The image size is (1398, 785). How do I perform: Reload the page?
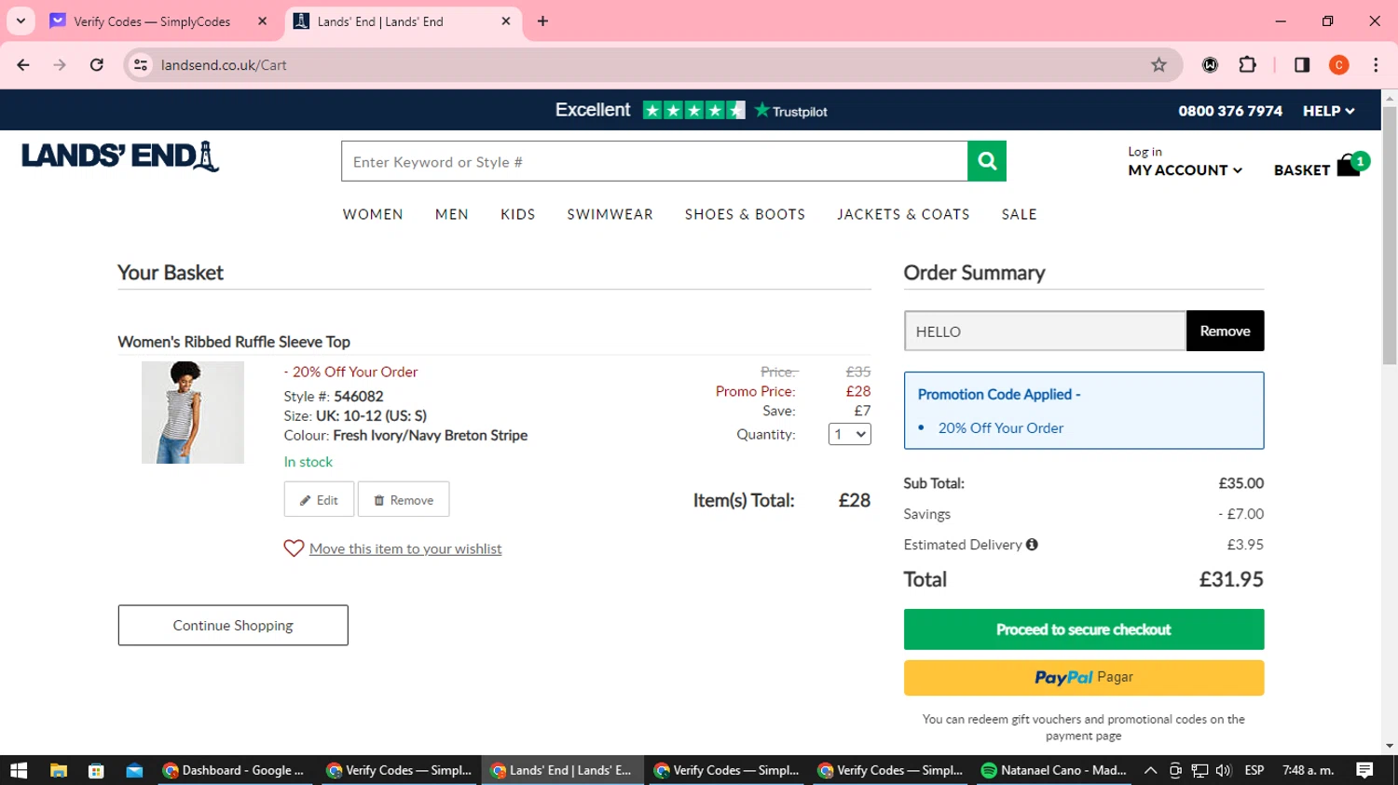(x=97, y=64)
